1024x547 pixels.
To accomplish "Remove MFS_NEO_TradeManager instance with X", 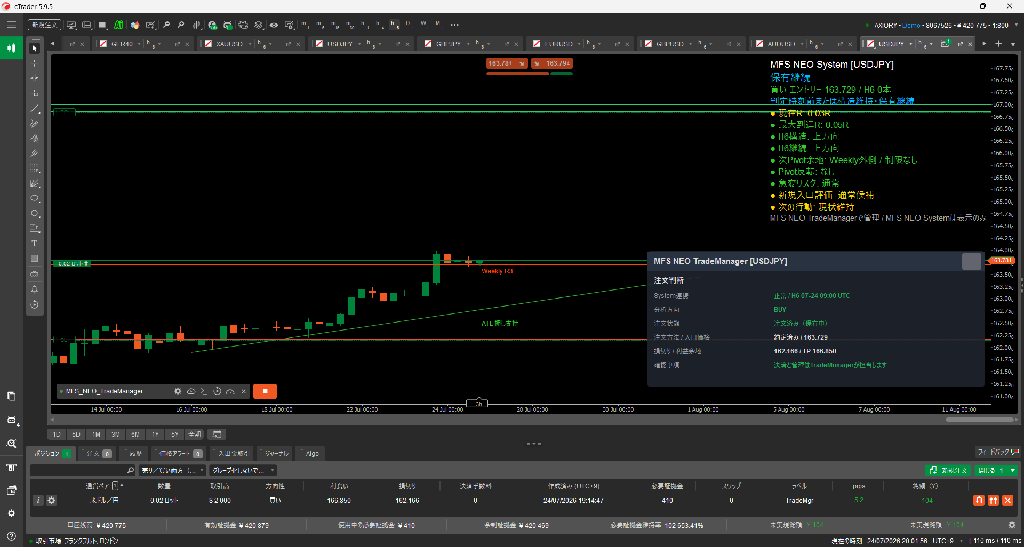I will (x=244, y=391).
